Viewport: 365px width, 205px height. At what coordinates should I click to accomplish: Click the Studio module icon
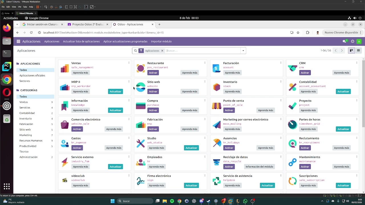point(141,143)
